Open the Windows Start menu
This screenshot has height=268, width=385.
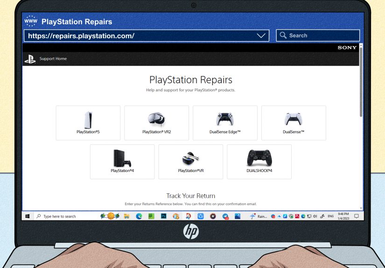pos(28,216)
